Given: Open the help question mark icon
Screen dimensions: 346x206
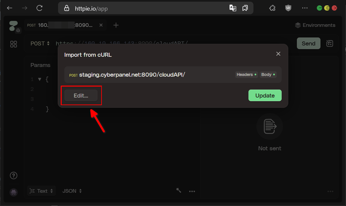Looking at the screenshot, I should 14,175.
